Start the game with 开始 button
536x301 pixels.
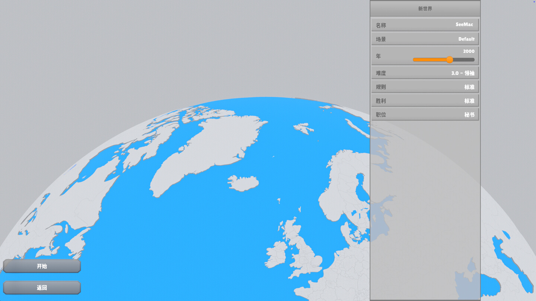click(42, 266)
